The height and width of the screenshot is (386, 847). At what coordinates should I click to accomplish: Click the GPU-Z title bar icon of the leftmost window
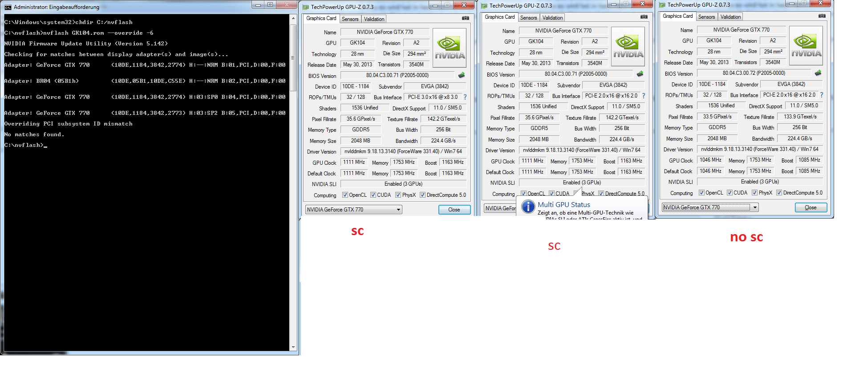[306, 7]
